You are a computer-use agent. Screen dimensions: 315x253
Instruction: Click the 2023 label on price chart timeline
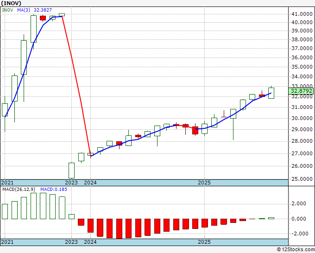71,183
